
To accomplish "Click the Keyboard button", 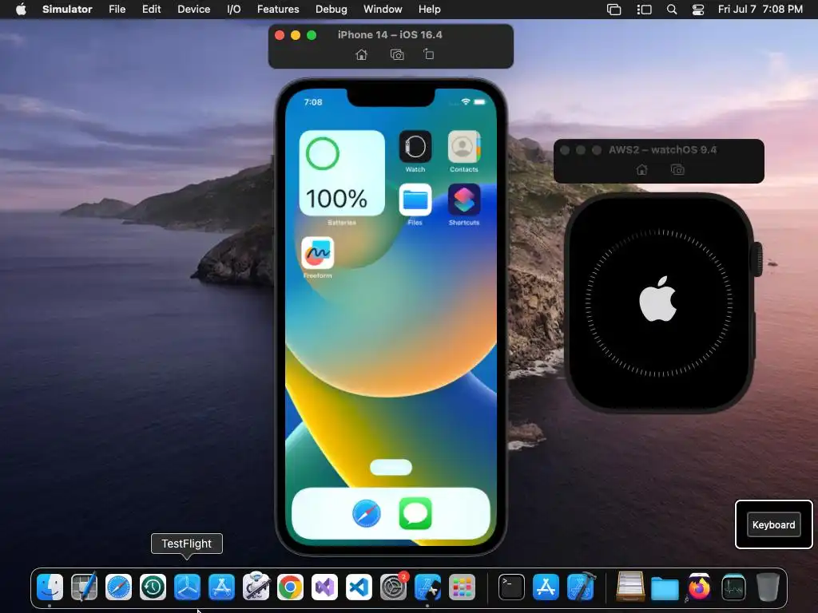I will click(773, 525).
